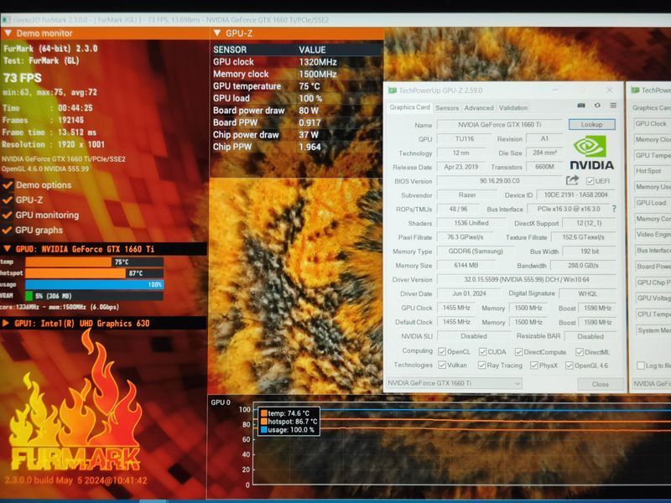The width and height of the screenshot is (671, 503).
Task: Click the app icon of the second TechPowerUp window
Action: (635, 91)
